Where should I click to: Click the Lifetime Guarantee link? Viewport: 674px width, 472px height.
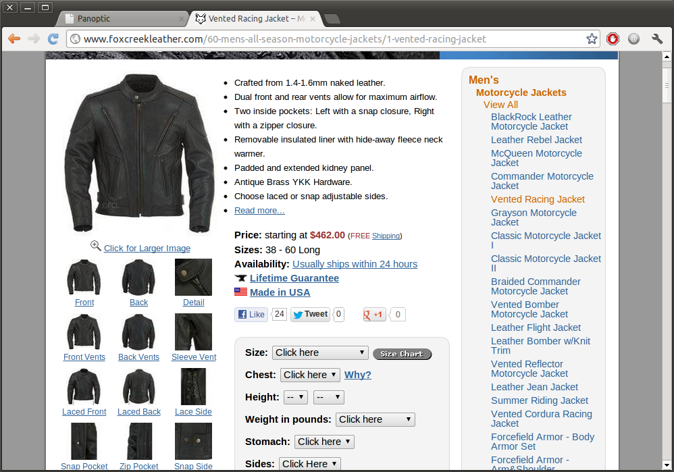point(294,278)
